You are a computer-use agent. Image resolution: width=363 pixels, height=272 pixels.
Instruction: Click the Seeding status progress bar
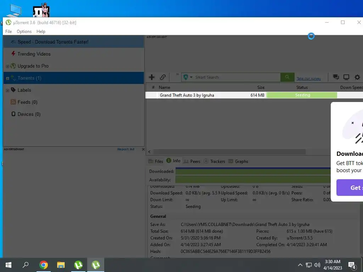302,95
